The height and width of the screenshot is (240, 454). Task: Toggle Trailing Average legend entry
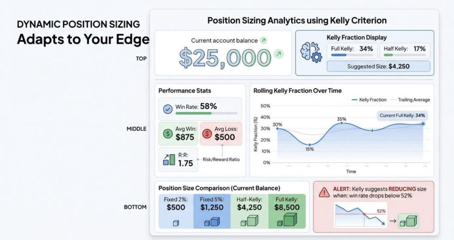tap(410, 100)
